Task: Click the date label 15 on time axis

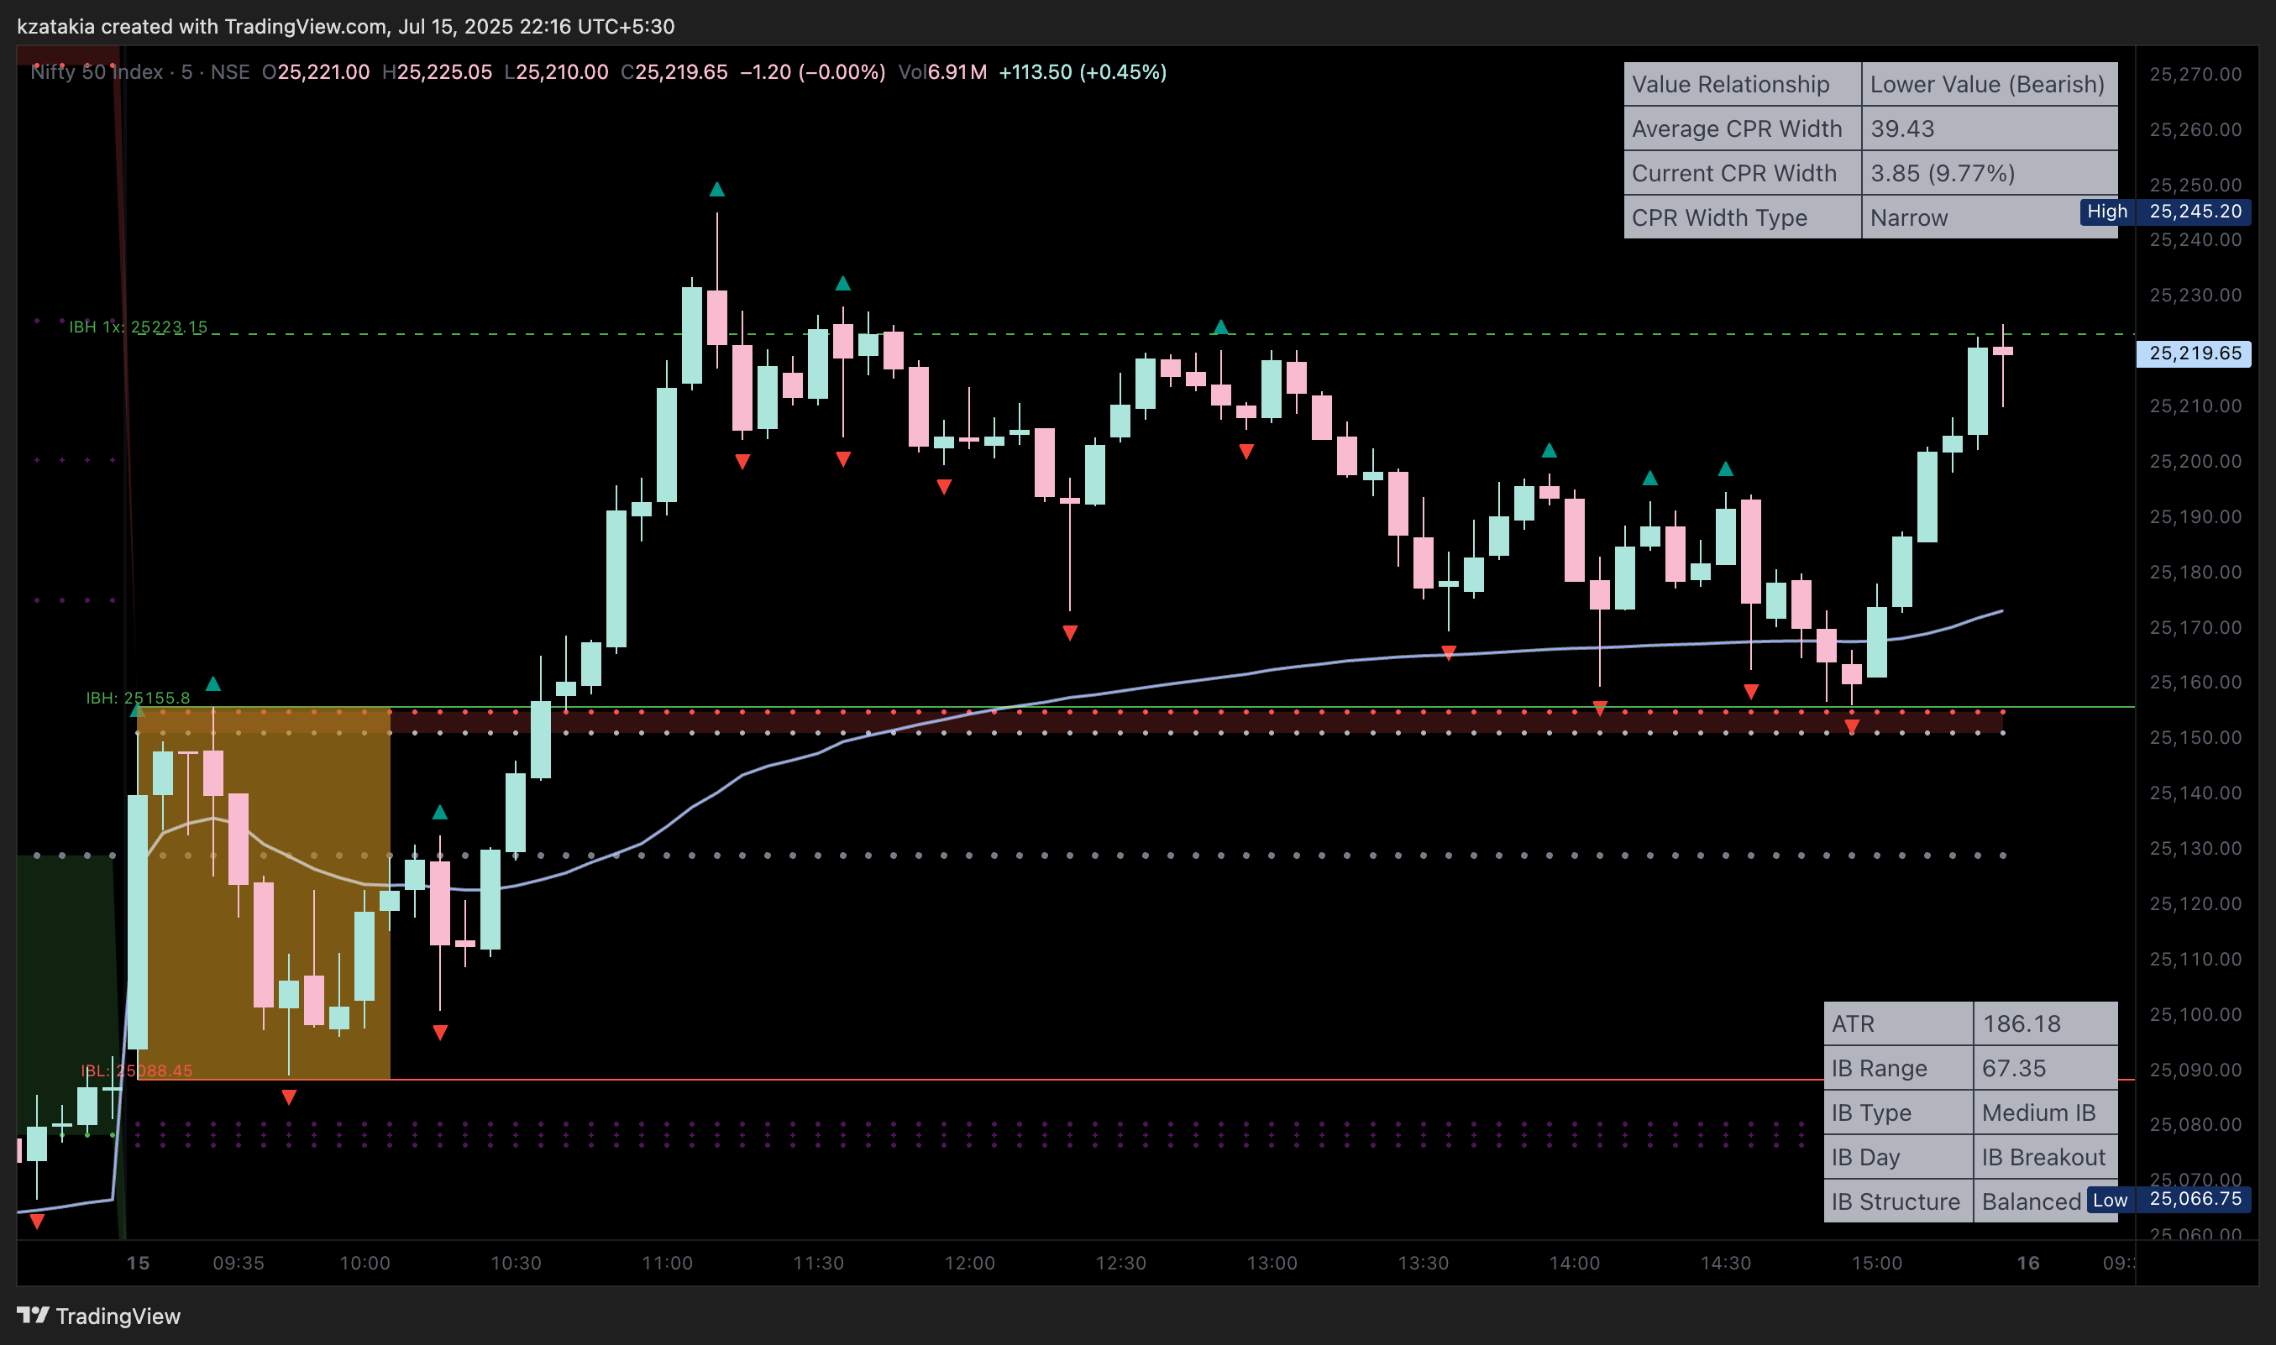Action: point(138,1263)
